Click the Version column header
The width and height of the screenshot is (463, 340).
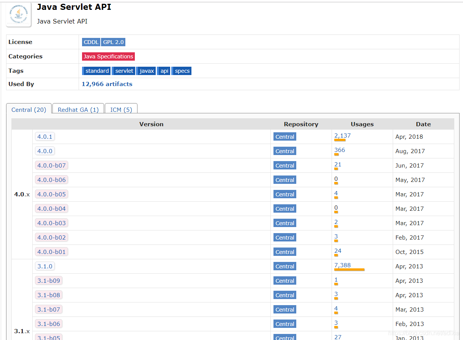[x=151, y=124]
